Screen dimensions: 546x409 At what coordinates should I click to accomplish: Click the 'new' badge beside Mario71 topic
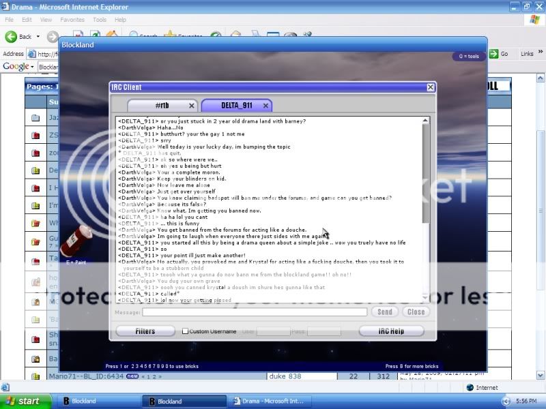tap(132, 376)
